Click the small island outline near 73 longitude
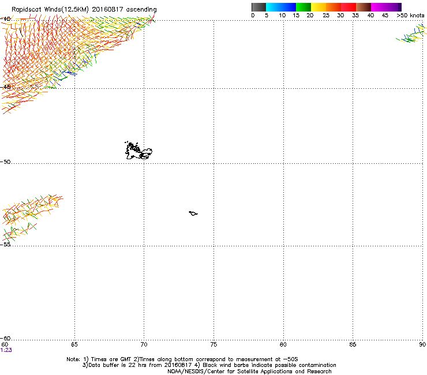 [x=193, y=213]
